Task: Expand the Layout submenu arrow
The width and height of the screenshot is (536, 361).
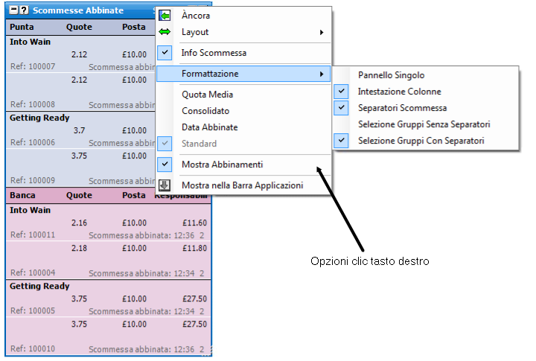Action: (x=322, y=32)
